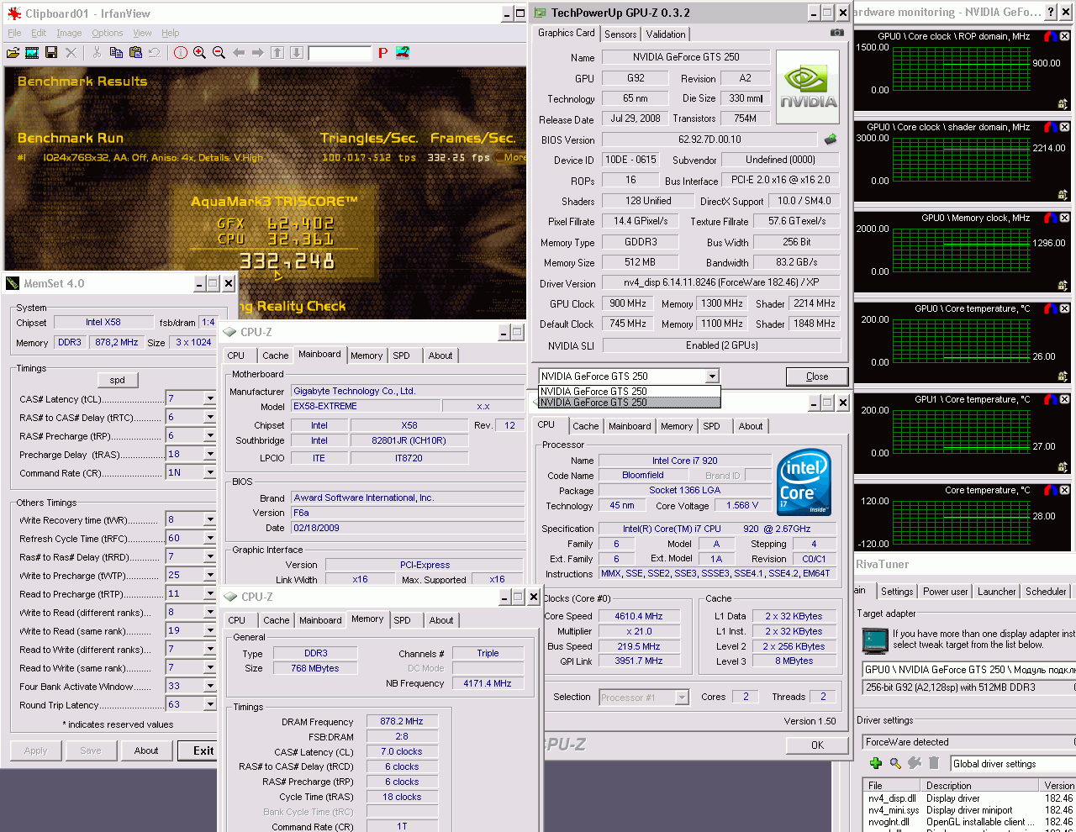Click the Copy icon in IrfanView toolbar
This screenshot has height=832, width=1076.
click(x=116, y=53)
